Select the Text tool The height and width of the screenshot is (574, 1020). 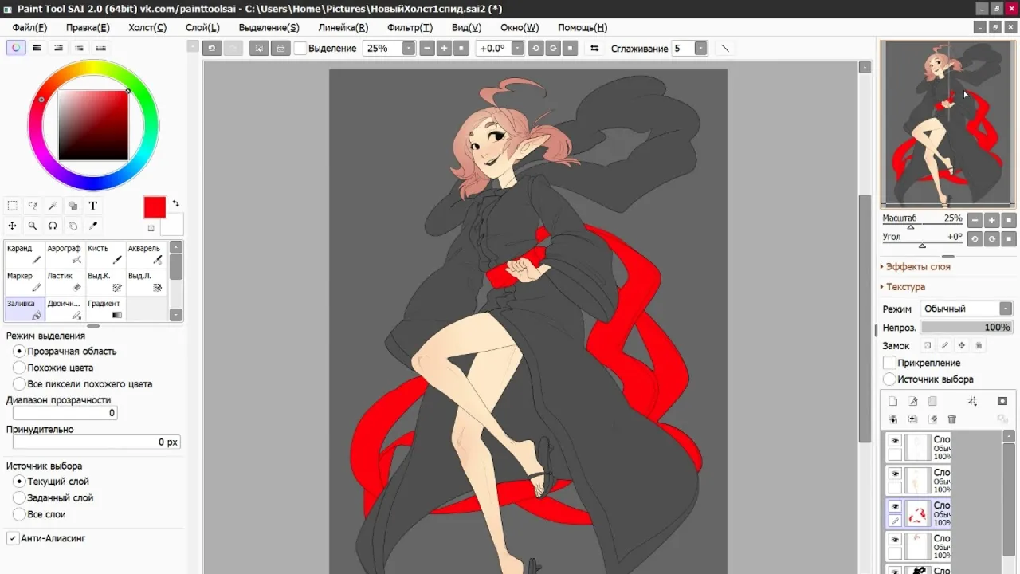click(x=92, y=206)
